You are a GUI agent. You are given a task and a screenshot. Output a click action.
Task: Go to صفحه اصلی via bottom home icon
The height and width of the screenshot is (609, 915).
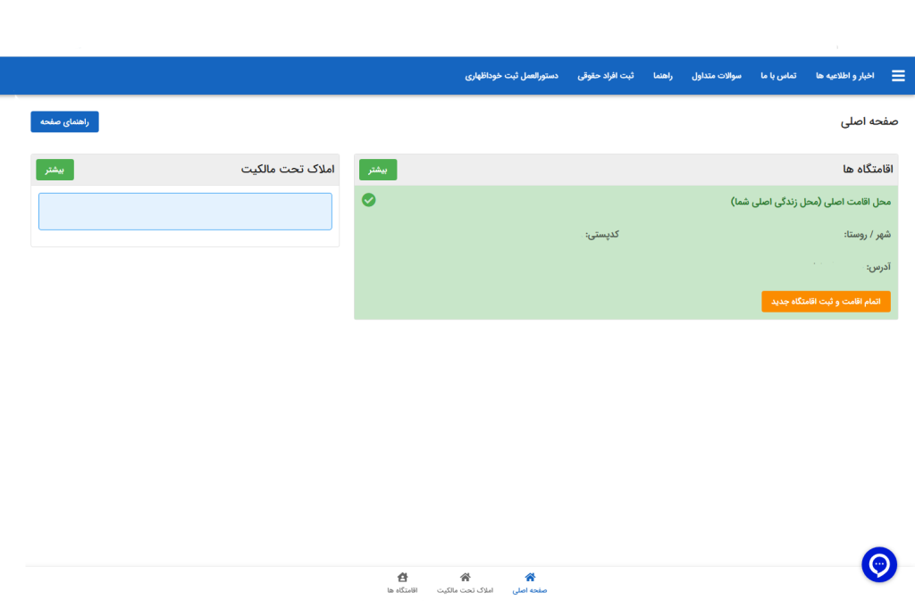530,582
